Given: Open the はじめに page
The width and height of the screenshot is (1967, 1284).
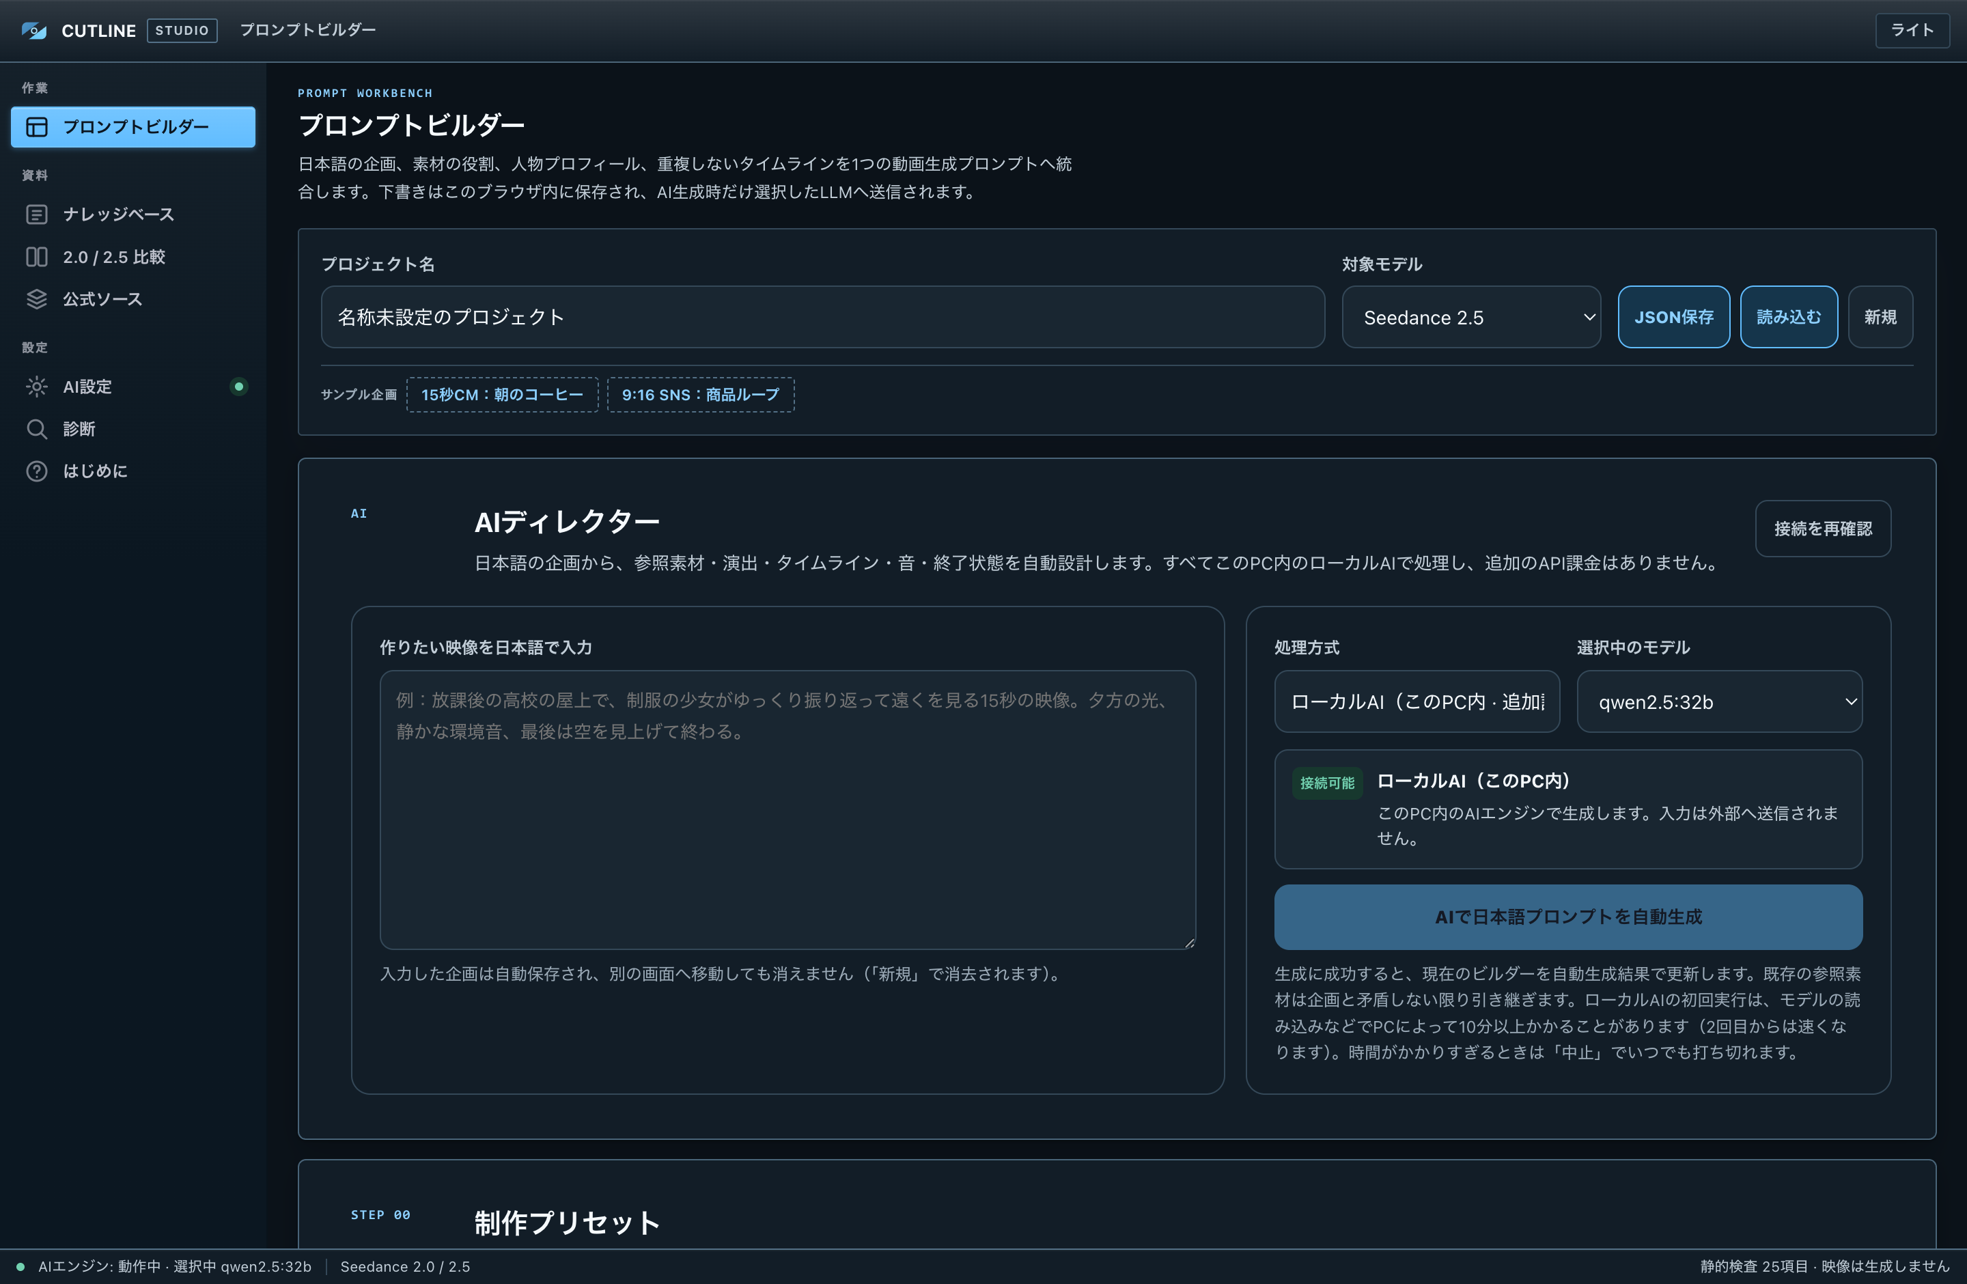Looking at the screenshot, I should (x=133, y=471).
